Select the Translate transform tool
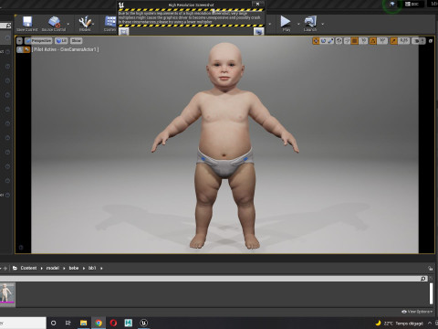438x329 pixels. click(316, 40)
